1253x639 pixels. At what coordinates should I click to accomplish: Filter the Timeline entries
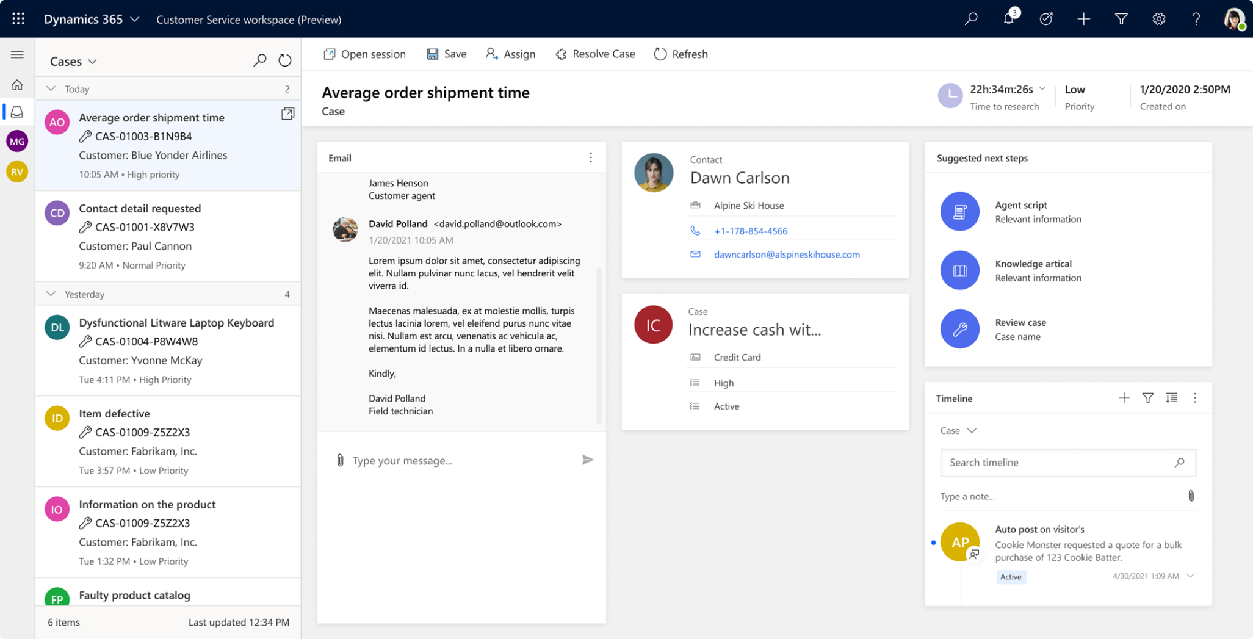click(x=1147, y=398)
